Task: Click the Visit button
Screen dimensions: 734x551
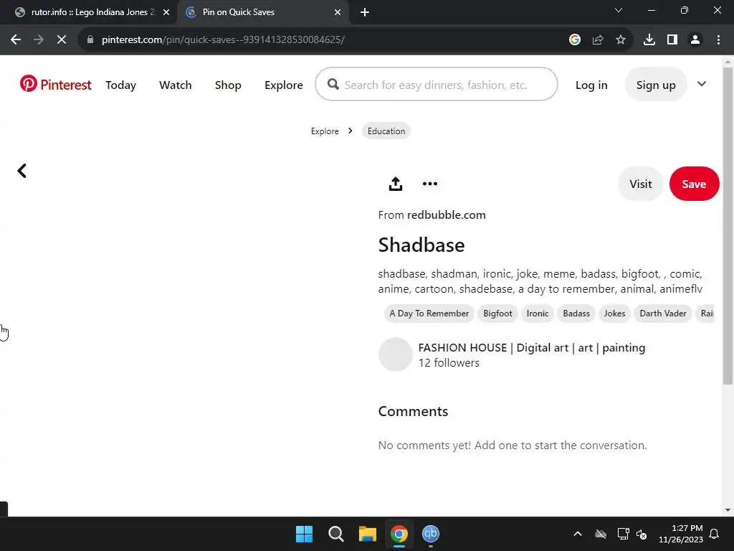Action: pyautogui.click(x=640, y=184)
